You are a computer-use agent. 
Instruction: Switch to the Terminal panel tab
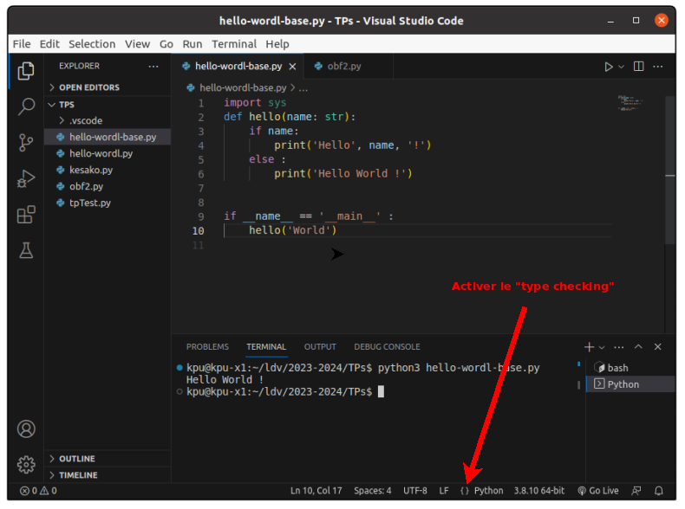266,347
